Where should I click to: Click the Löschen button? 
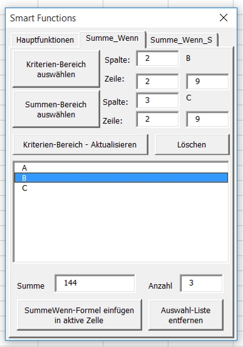(192, 145)
